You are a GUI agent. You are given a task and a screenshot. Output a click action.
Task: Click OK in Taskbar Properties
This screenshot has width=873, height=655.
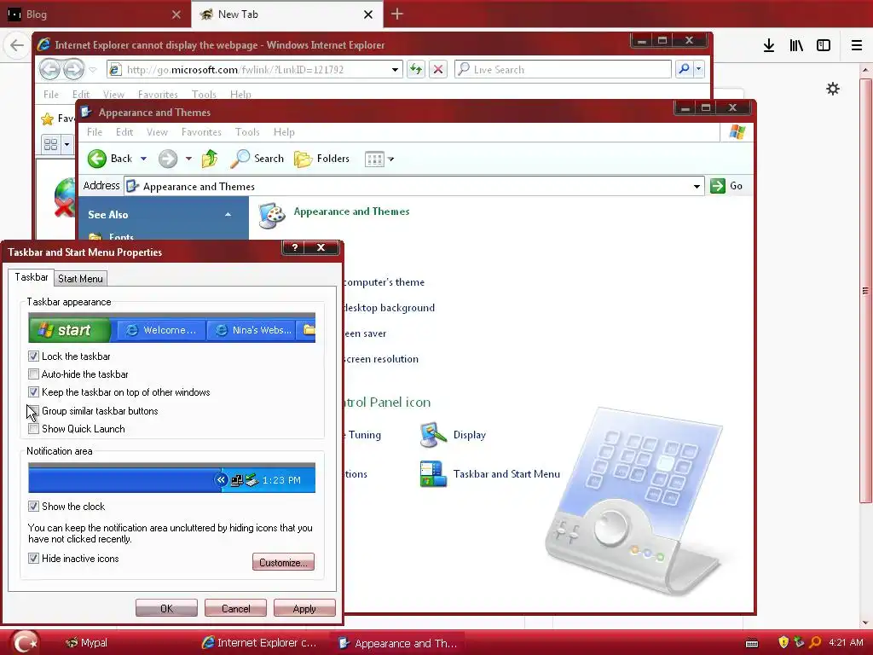tap(166, 608)
